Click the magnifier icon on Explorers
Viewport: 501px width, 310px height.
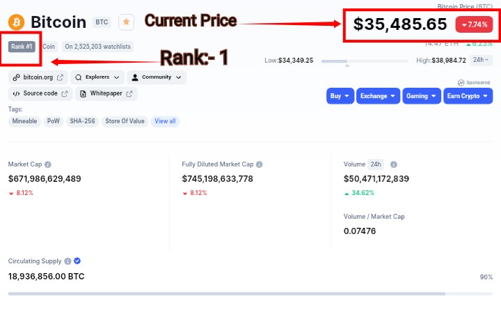(x=78, y=77)
